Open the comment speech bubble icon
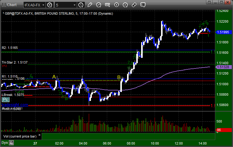The image size is (233, 147). [143, 5]
